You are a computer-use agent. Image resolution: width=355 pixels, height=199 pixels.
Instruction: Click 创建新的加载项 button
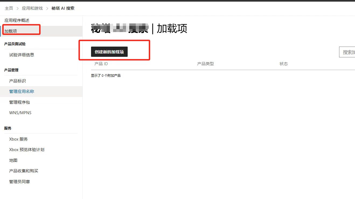109,52
